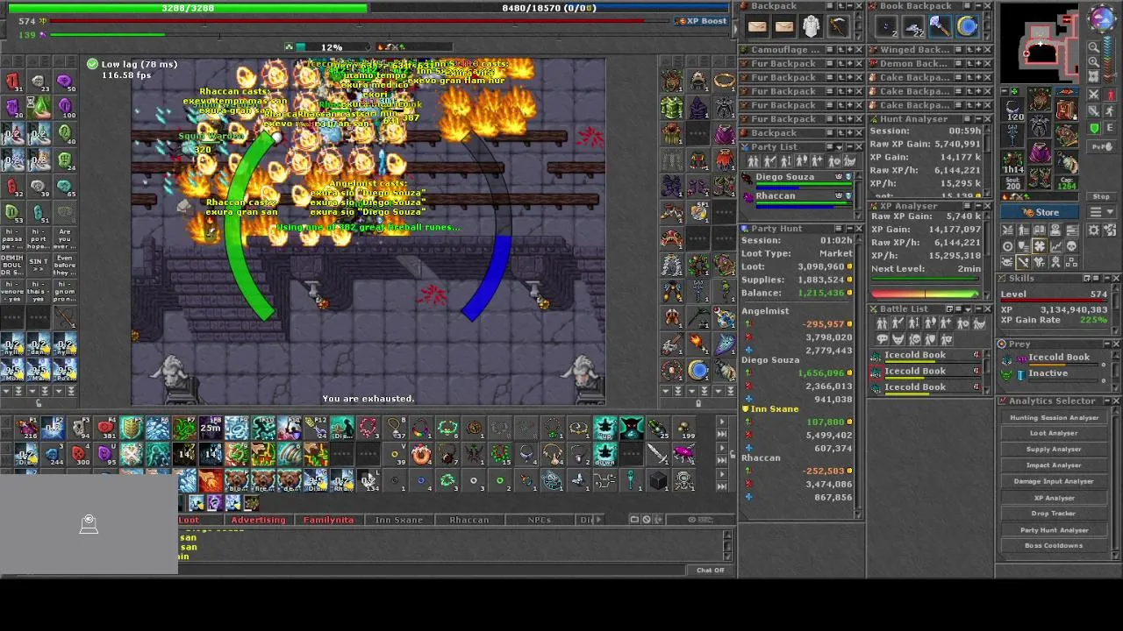Click the folder icon in the chat bar

click(x=634, y=520)
